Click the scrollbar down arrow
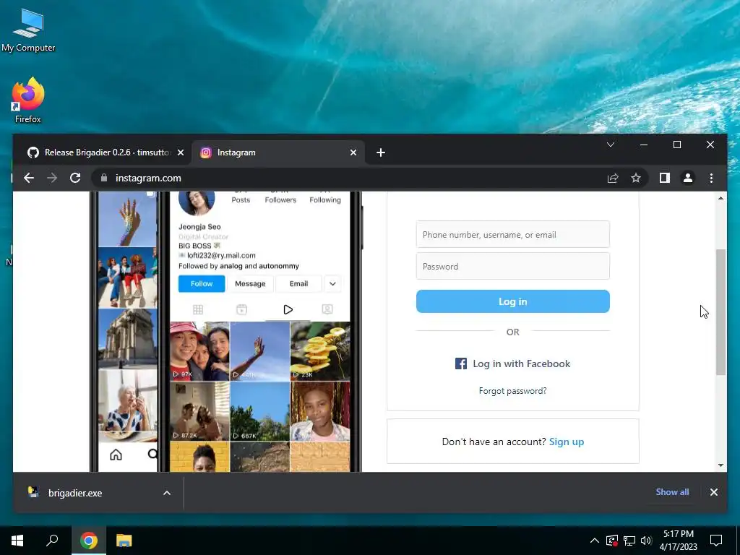 [720, 465]
